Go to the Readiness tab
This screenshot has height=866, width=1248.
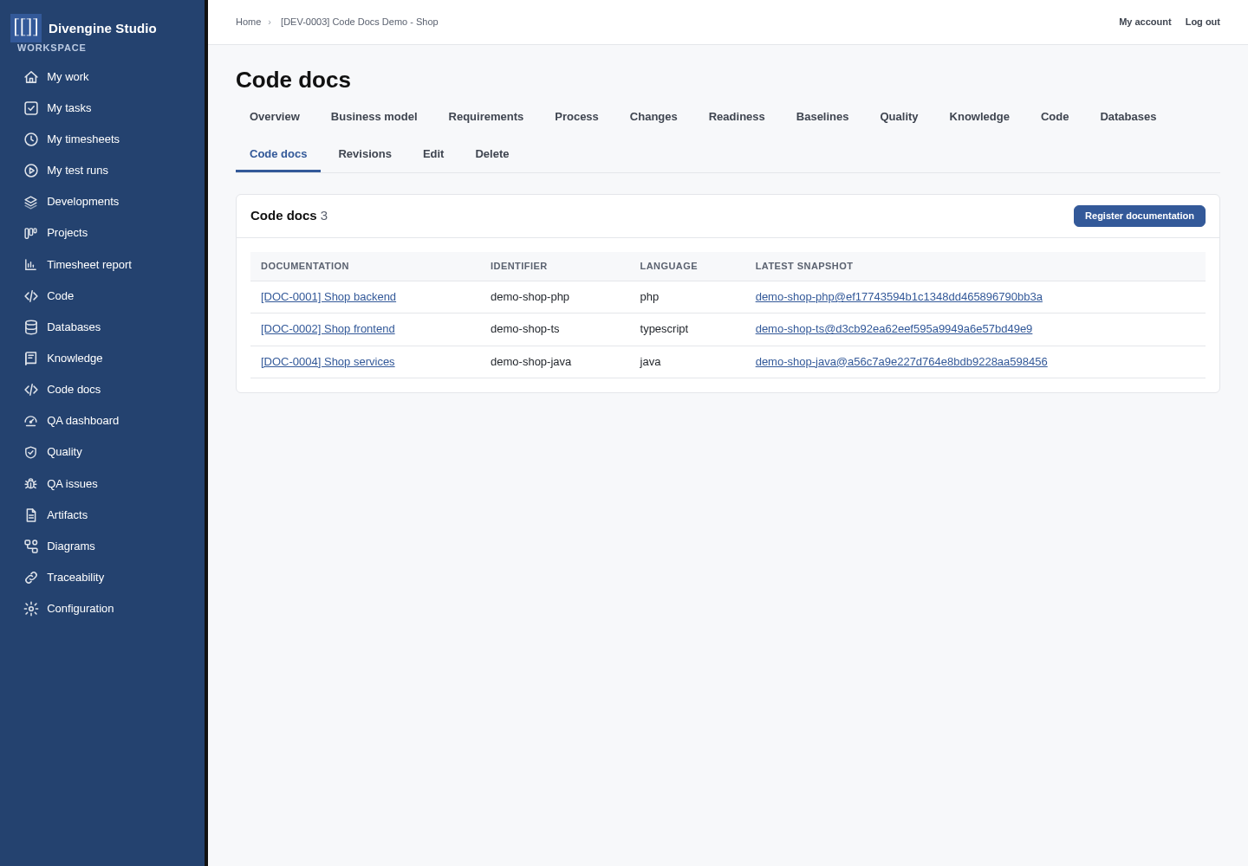737,117
